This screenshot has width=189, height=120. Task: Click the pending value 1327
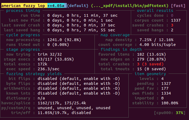pyautogui.click(x=166, y=84)
